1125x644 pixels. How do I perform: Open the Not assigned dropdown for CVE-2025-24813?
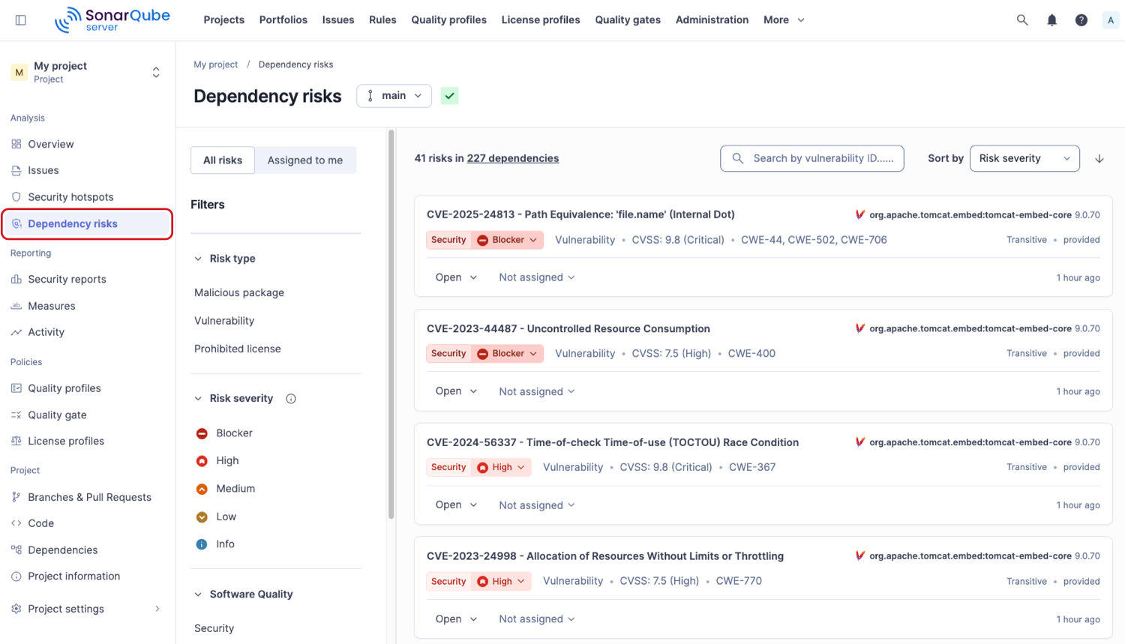(536, 277)
